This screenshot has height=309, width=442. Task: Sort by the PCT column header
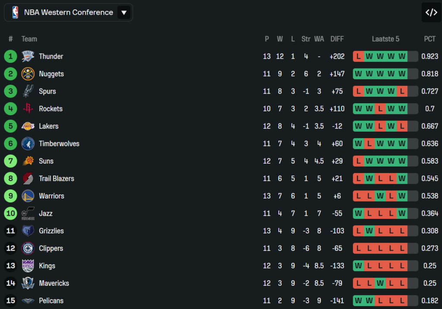tap(429, 39)
